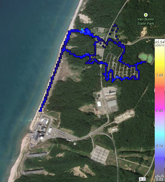Click the 0.43 legend value
The image size is (165, 182).
160,111
